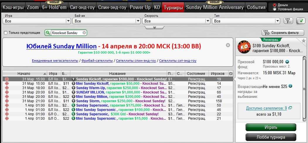Switch to Спин-энд-гоу tab

point(112,7)
